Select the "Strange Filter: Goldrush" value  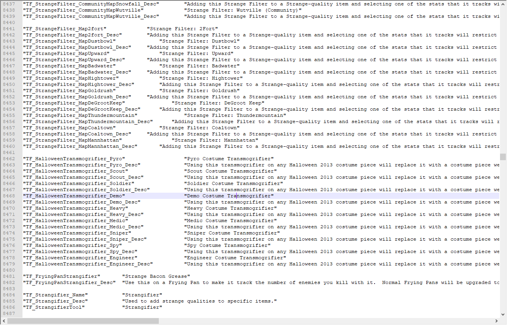tap(199, 91)
